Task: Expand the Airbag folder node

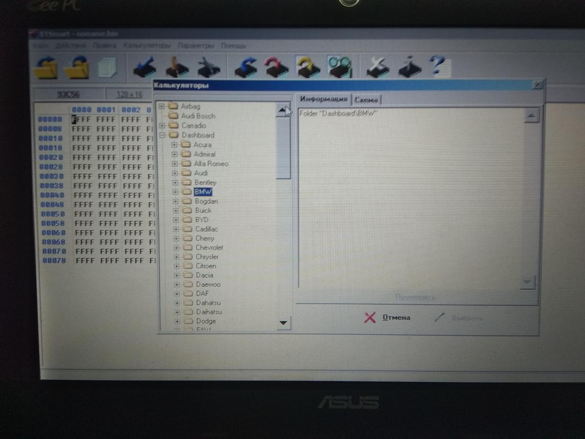Action: (x=162, y=106)
